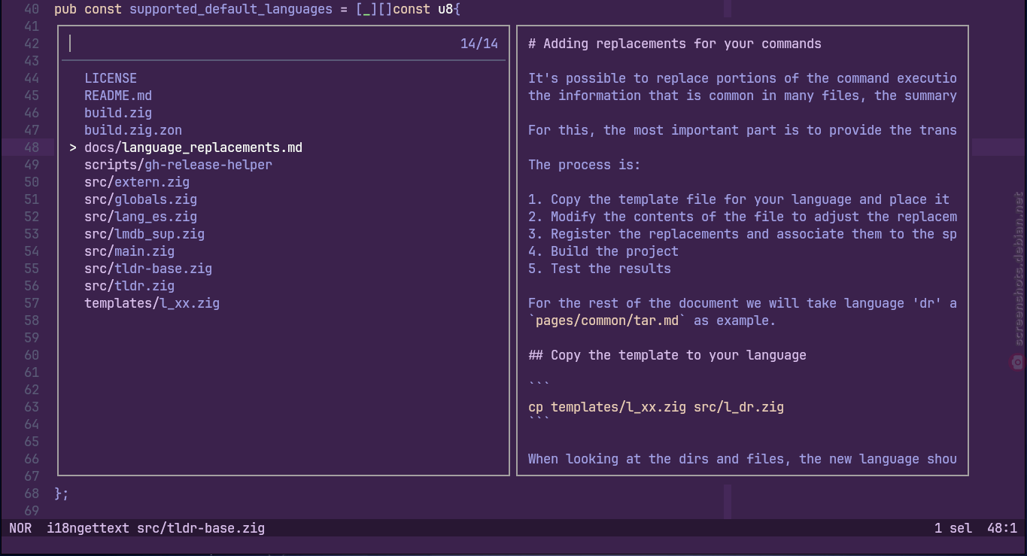Open src/lmdb_sup.zig file entry
Viewport: 1027px width, 556px height.
144,234
